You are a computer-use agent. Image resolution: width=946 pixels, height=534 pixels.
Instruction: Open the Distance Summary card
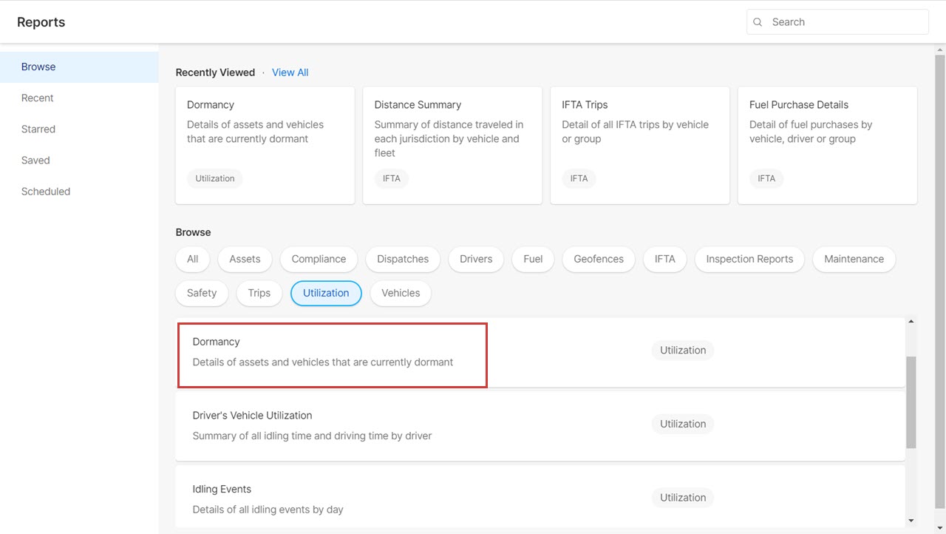452,145
